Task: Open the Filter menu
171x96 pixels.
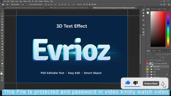Action: pos(29,1)
